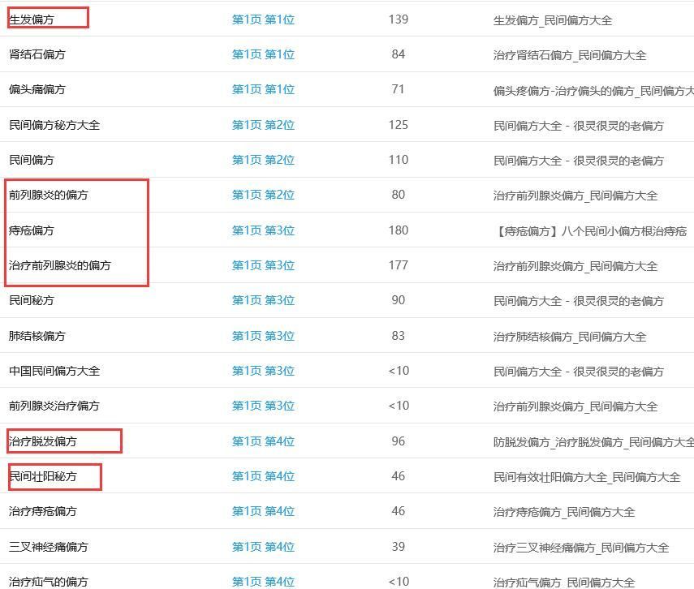Click the title 防脱发偏方_治疗脱发偏方

(x=593, y=442)
